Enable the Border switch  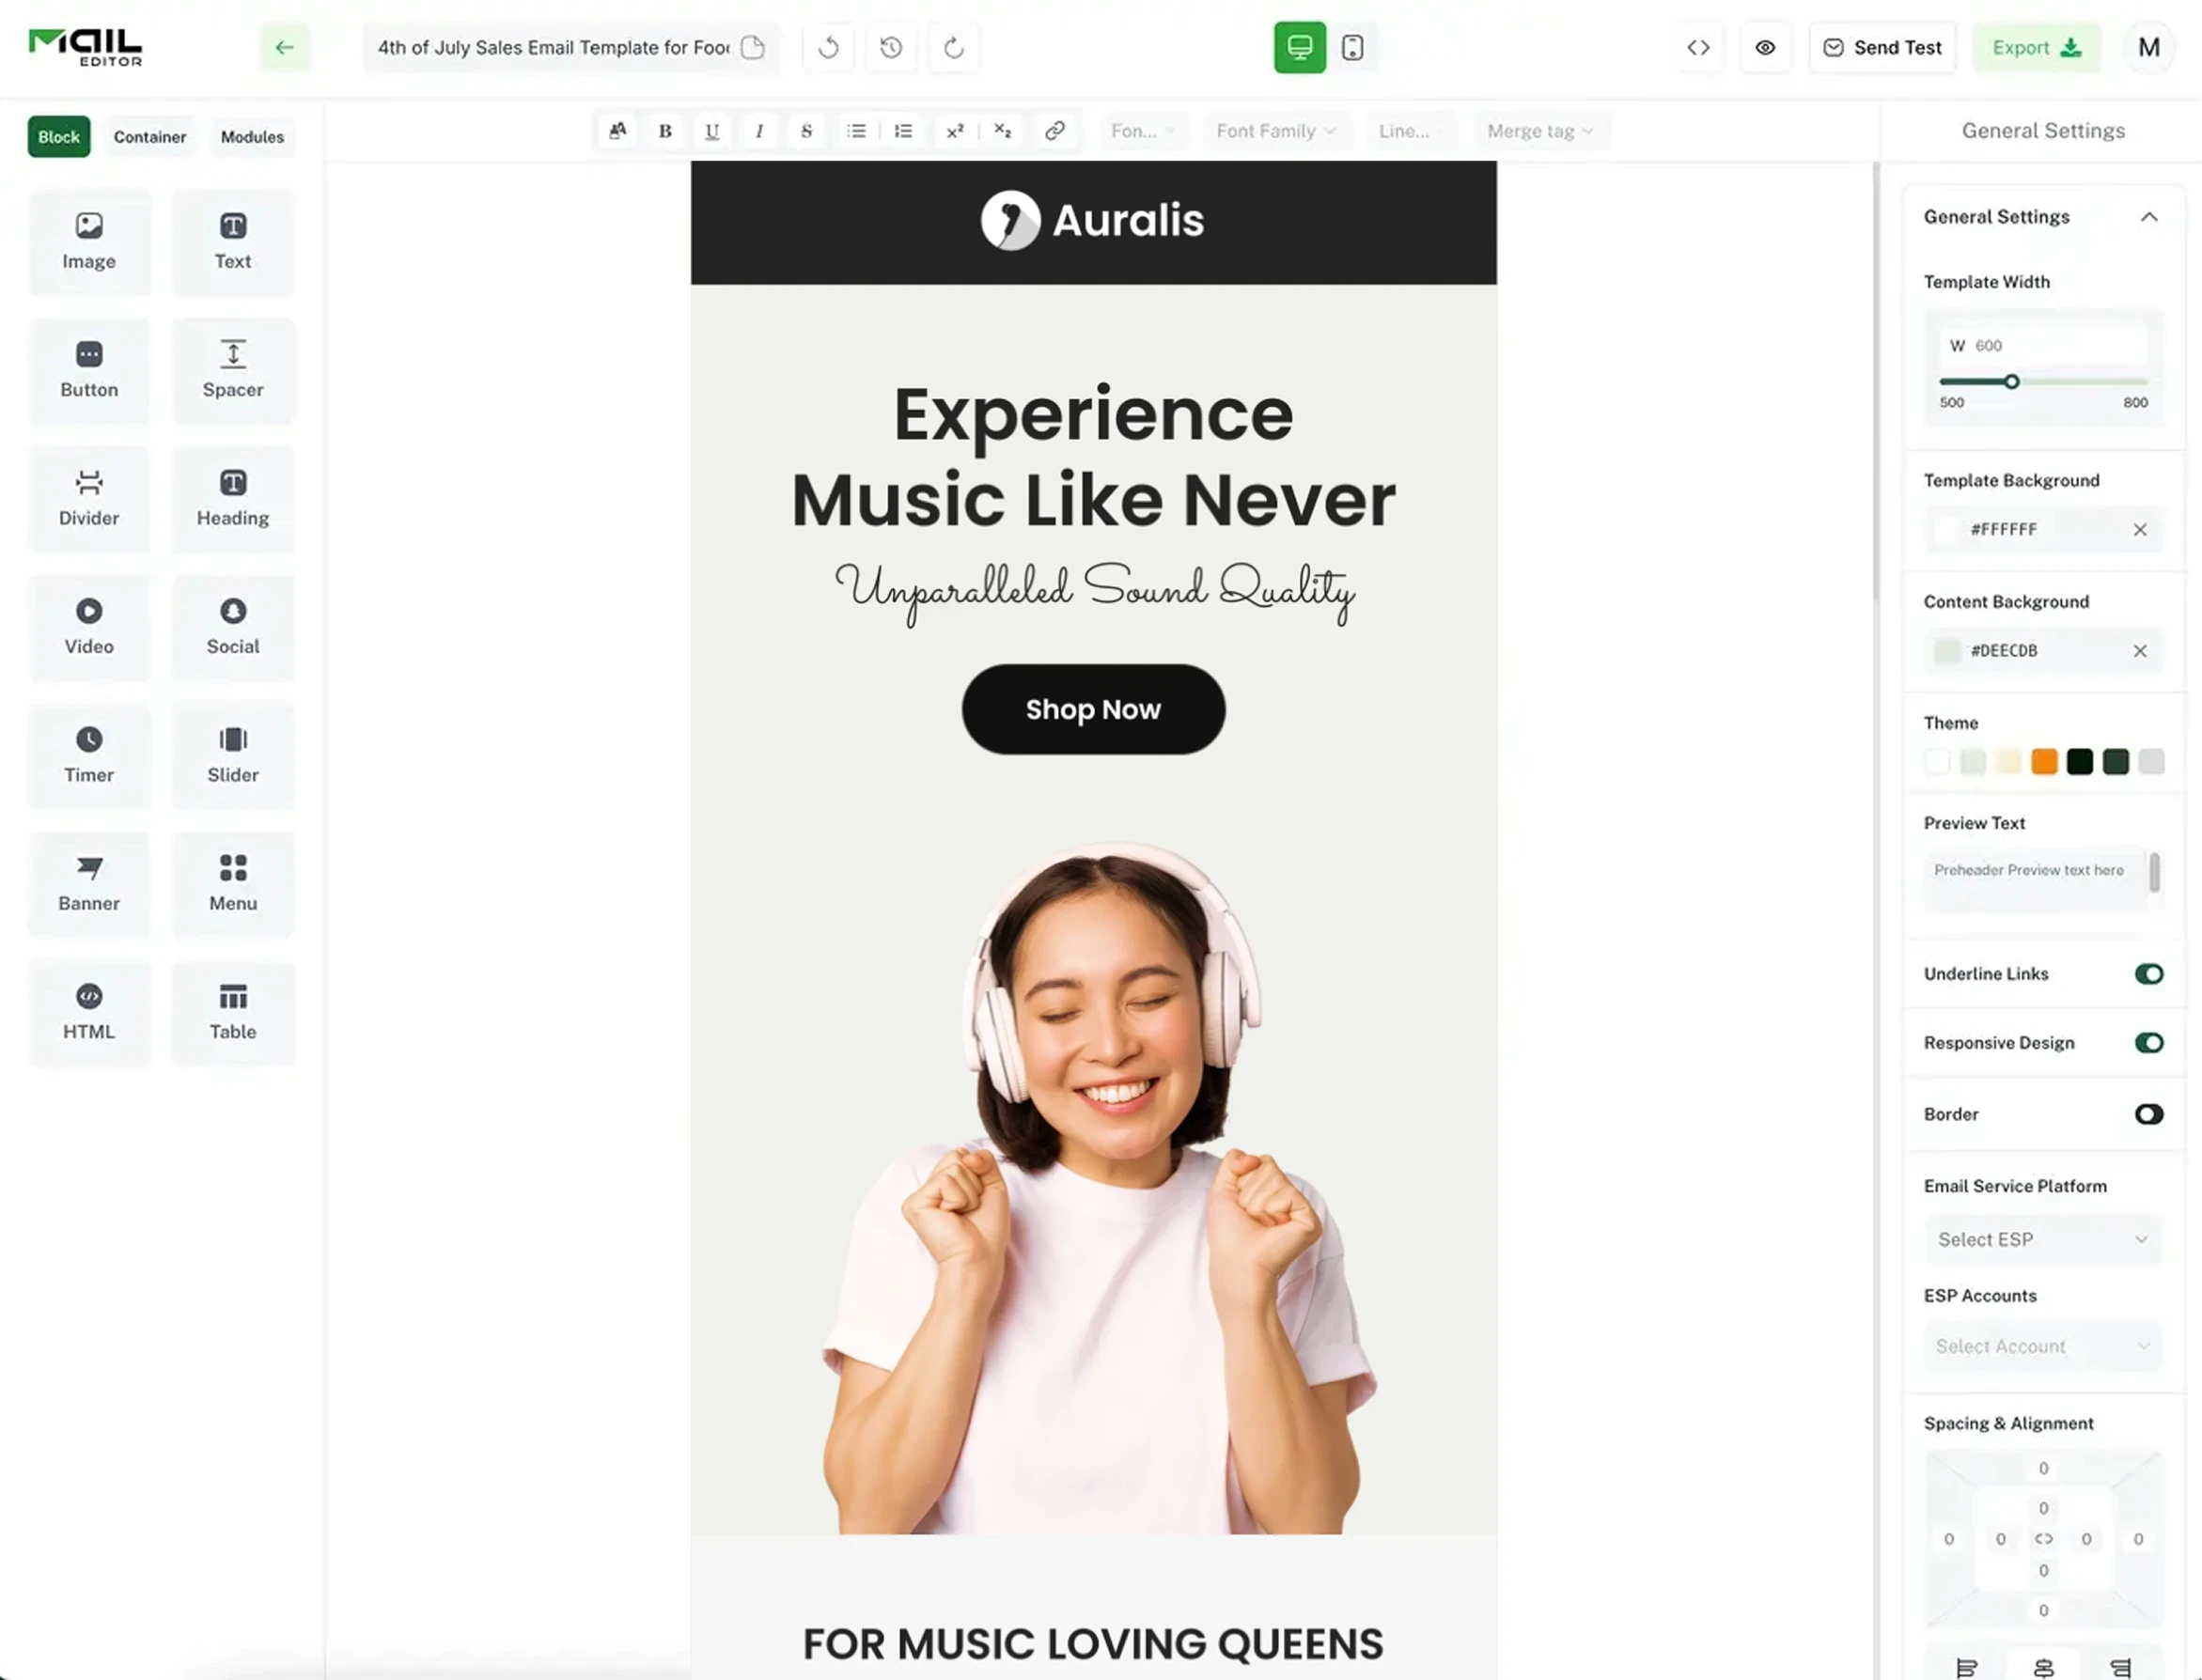click(x=2148, y=1114)
